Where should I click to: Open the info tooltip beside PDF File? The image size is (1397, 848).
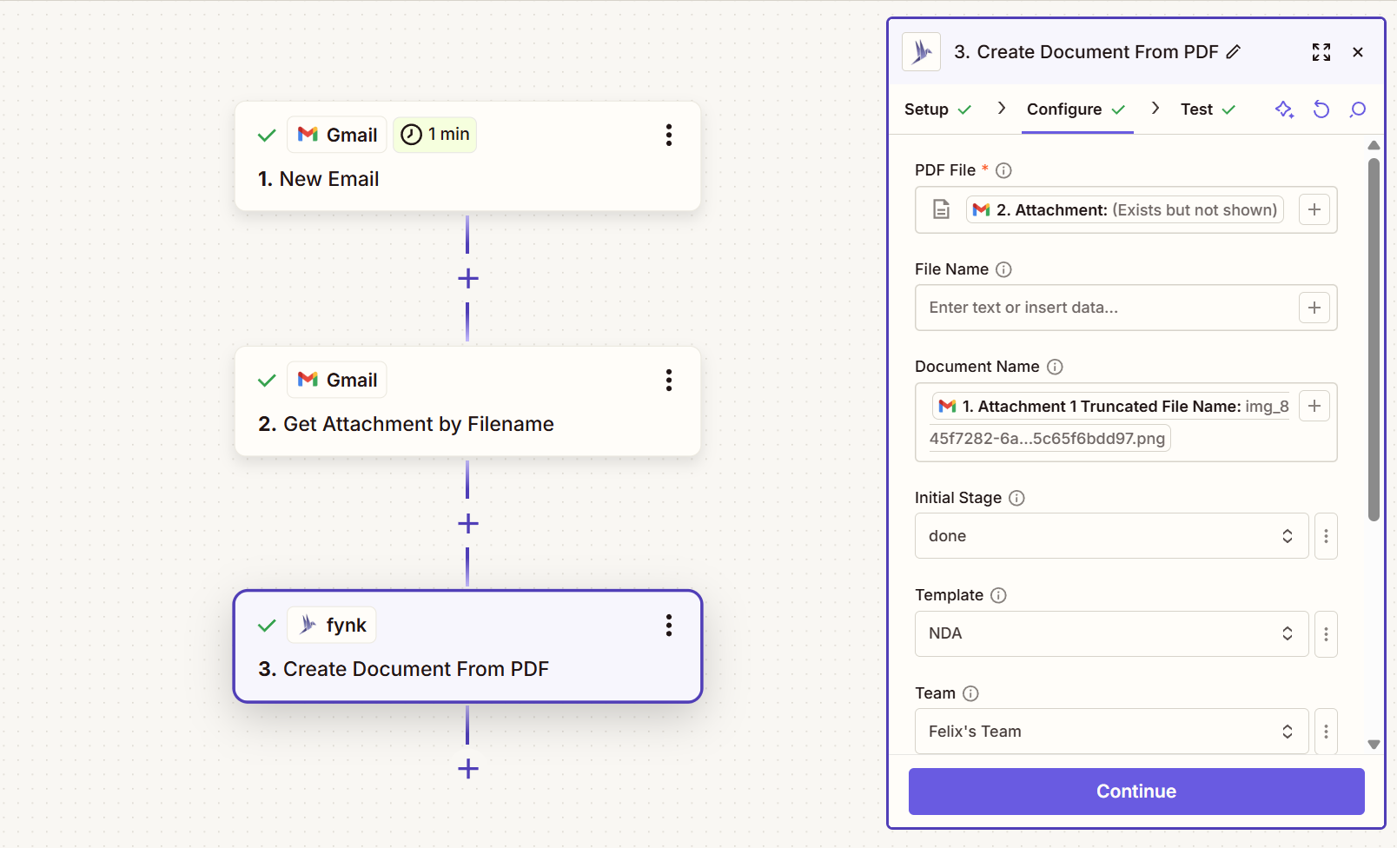1003,170
